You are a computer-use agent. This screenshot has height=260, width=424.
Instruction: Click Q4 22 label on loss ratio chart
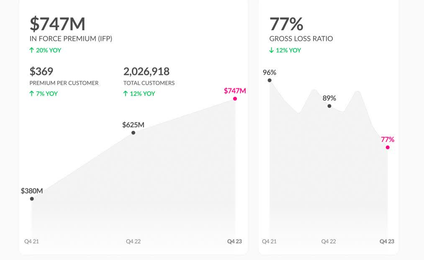(x=329, y=241)
